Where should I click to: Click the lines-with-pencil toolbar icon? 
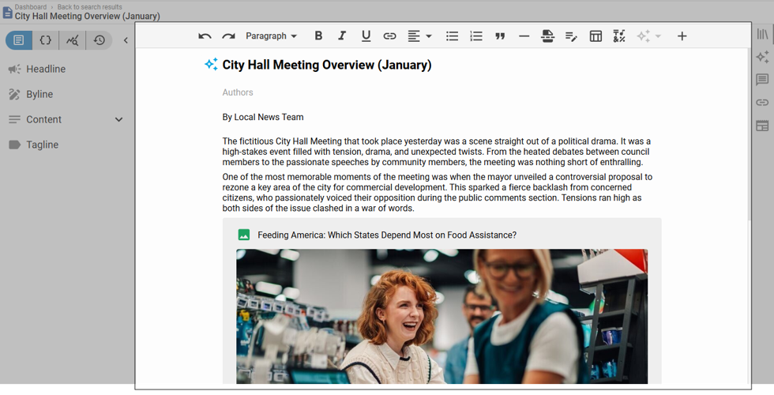pos(572,36)
